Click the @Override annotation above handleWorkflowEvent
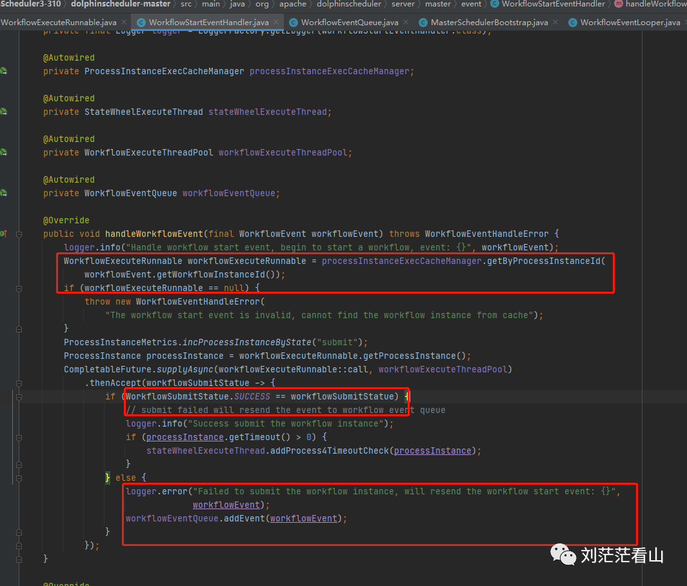The width and height of the screenshot is (687, 586). click(x=66, y=220)
